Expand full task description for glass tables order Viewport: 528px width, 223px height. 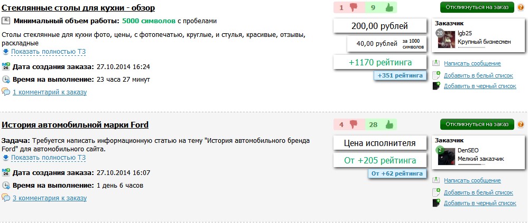click(48, 52)
